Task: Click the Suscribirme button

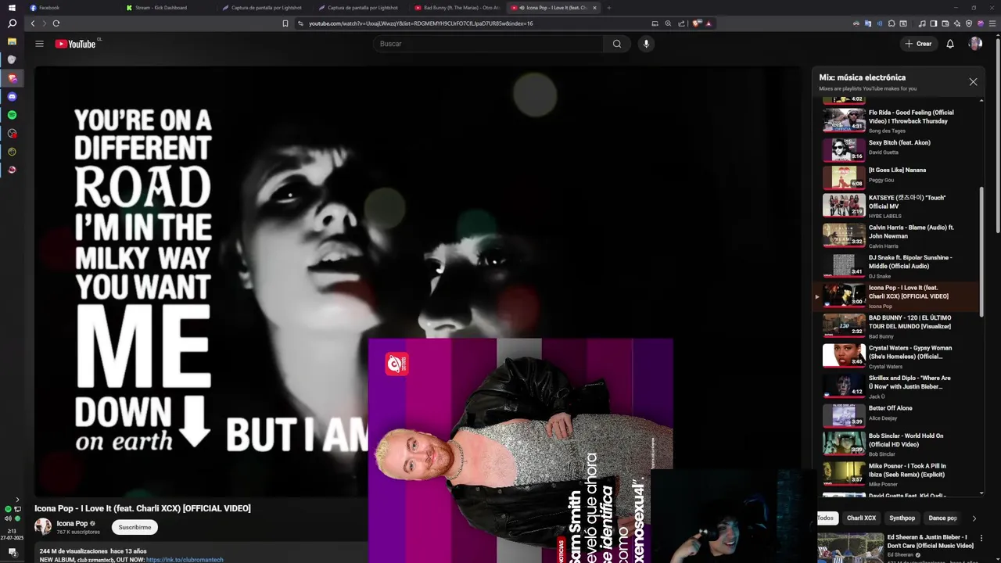Action: (x=135, y=527)
